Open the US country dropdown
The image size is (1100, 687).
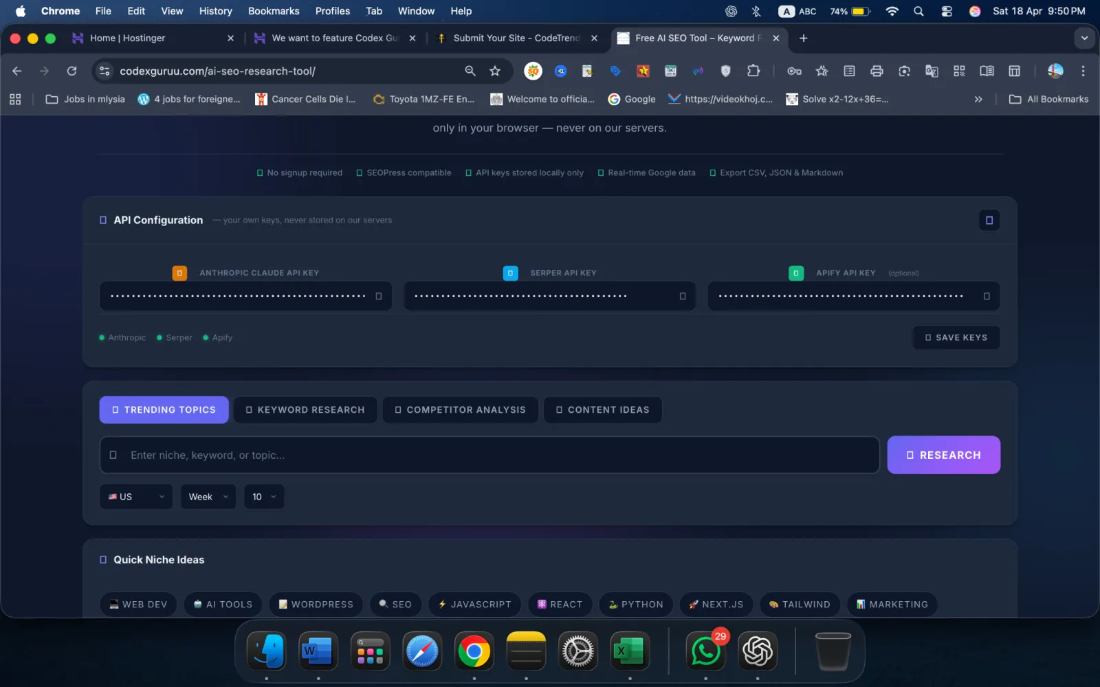(x=136, y=497)
